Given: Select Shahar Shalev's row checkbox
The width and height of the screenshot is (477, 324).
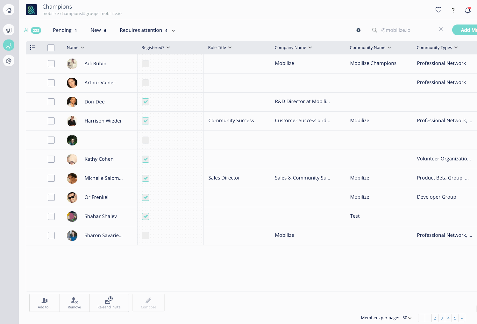Looking at the screenshot, I should tap(51, 216).
